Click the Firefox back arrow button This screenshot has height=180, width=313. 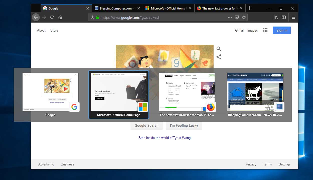pos(36,17)
